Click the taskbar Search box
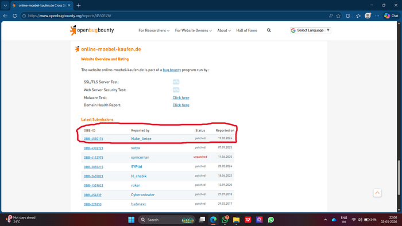Image resolution: width=402 pixels, height=226 pixels. [167, 220]
